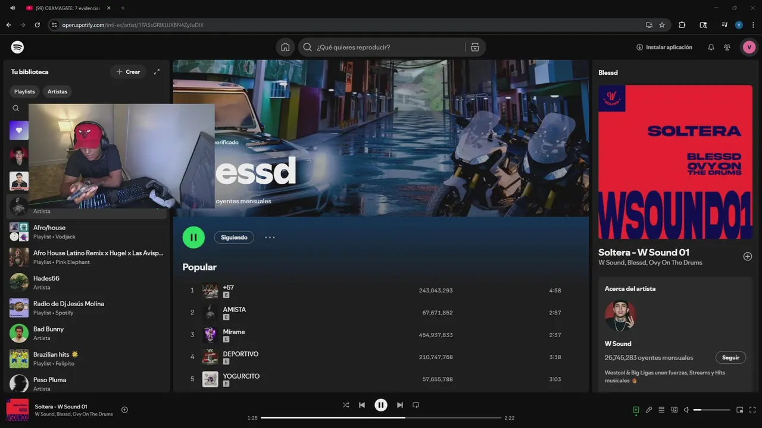Toggle Siguiendo to unfollow Blessd
This screenshot has height=428, width=762.
pos(234,237)
